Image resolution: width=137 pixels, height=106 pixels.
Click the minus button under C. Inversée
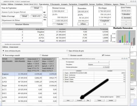pos(126,21)
